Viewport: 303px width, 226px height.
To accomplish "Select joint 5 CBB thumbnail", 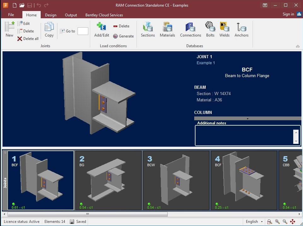I will pos(290,180).
